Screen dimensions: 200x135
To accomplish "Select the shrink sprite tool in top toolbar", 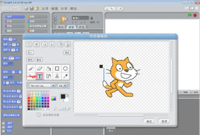I will tap(121, 9).
